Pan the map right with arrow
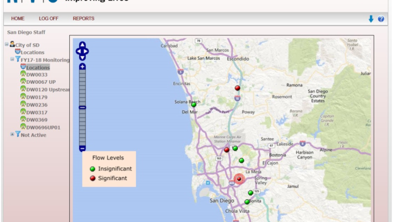Viewport: 396px width, 222px height. pos(86,51)
